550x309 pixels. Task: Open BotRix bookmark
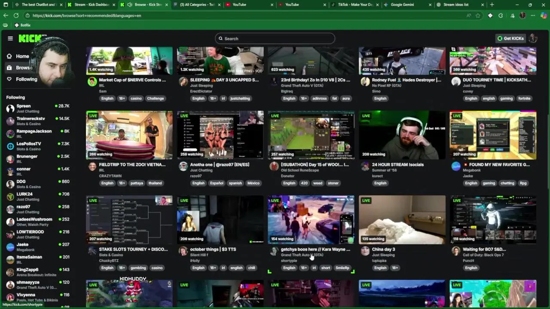22,25
